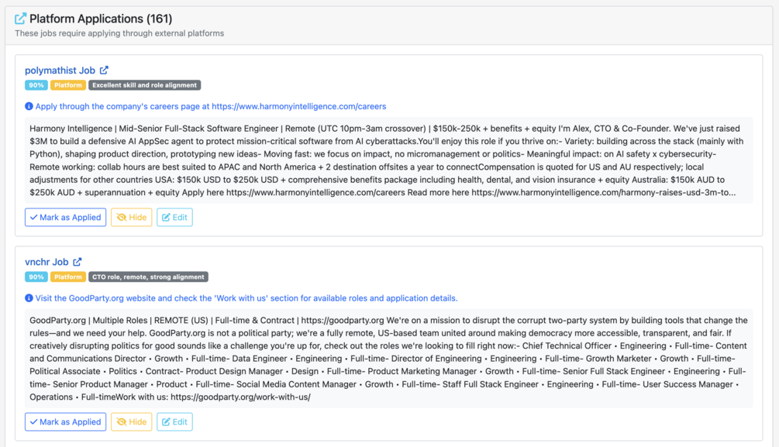The height and width of the screenshot is (447, 779).
Task: Click the 90% match badge on polymathist job
Action: [36, 85]
